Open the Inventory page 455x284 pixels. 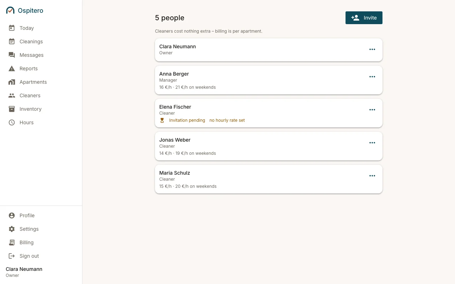pos(31,109)
